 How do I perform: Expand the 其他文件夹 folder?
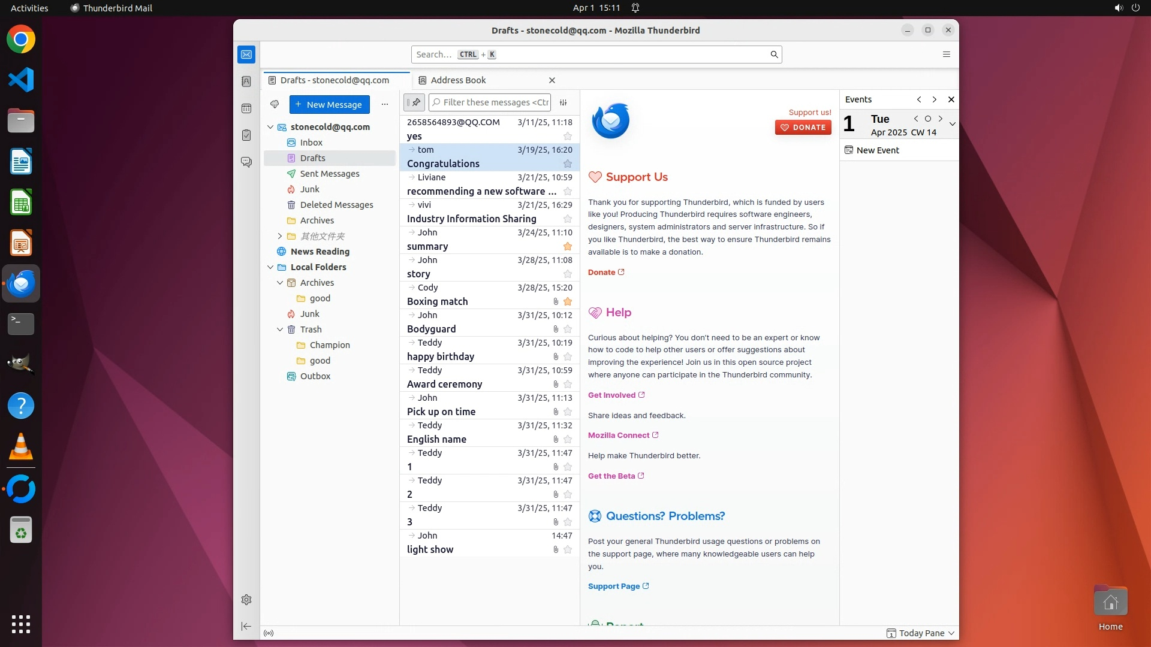280,236
